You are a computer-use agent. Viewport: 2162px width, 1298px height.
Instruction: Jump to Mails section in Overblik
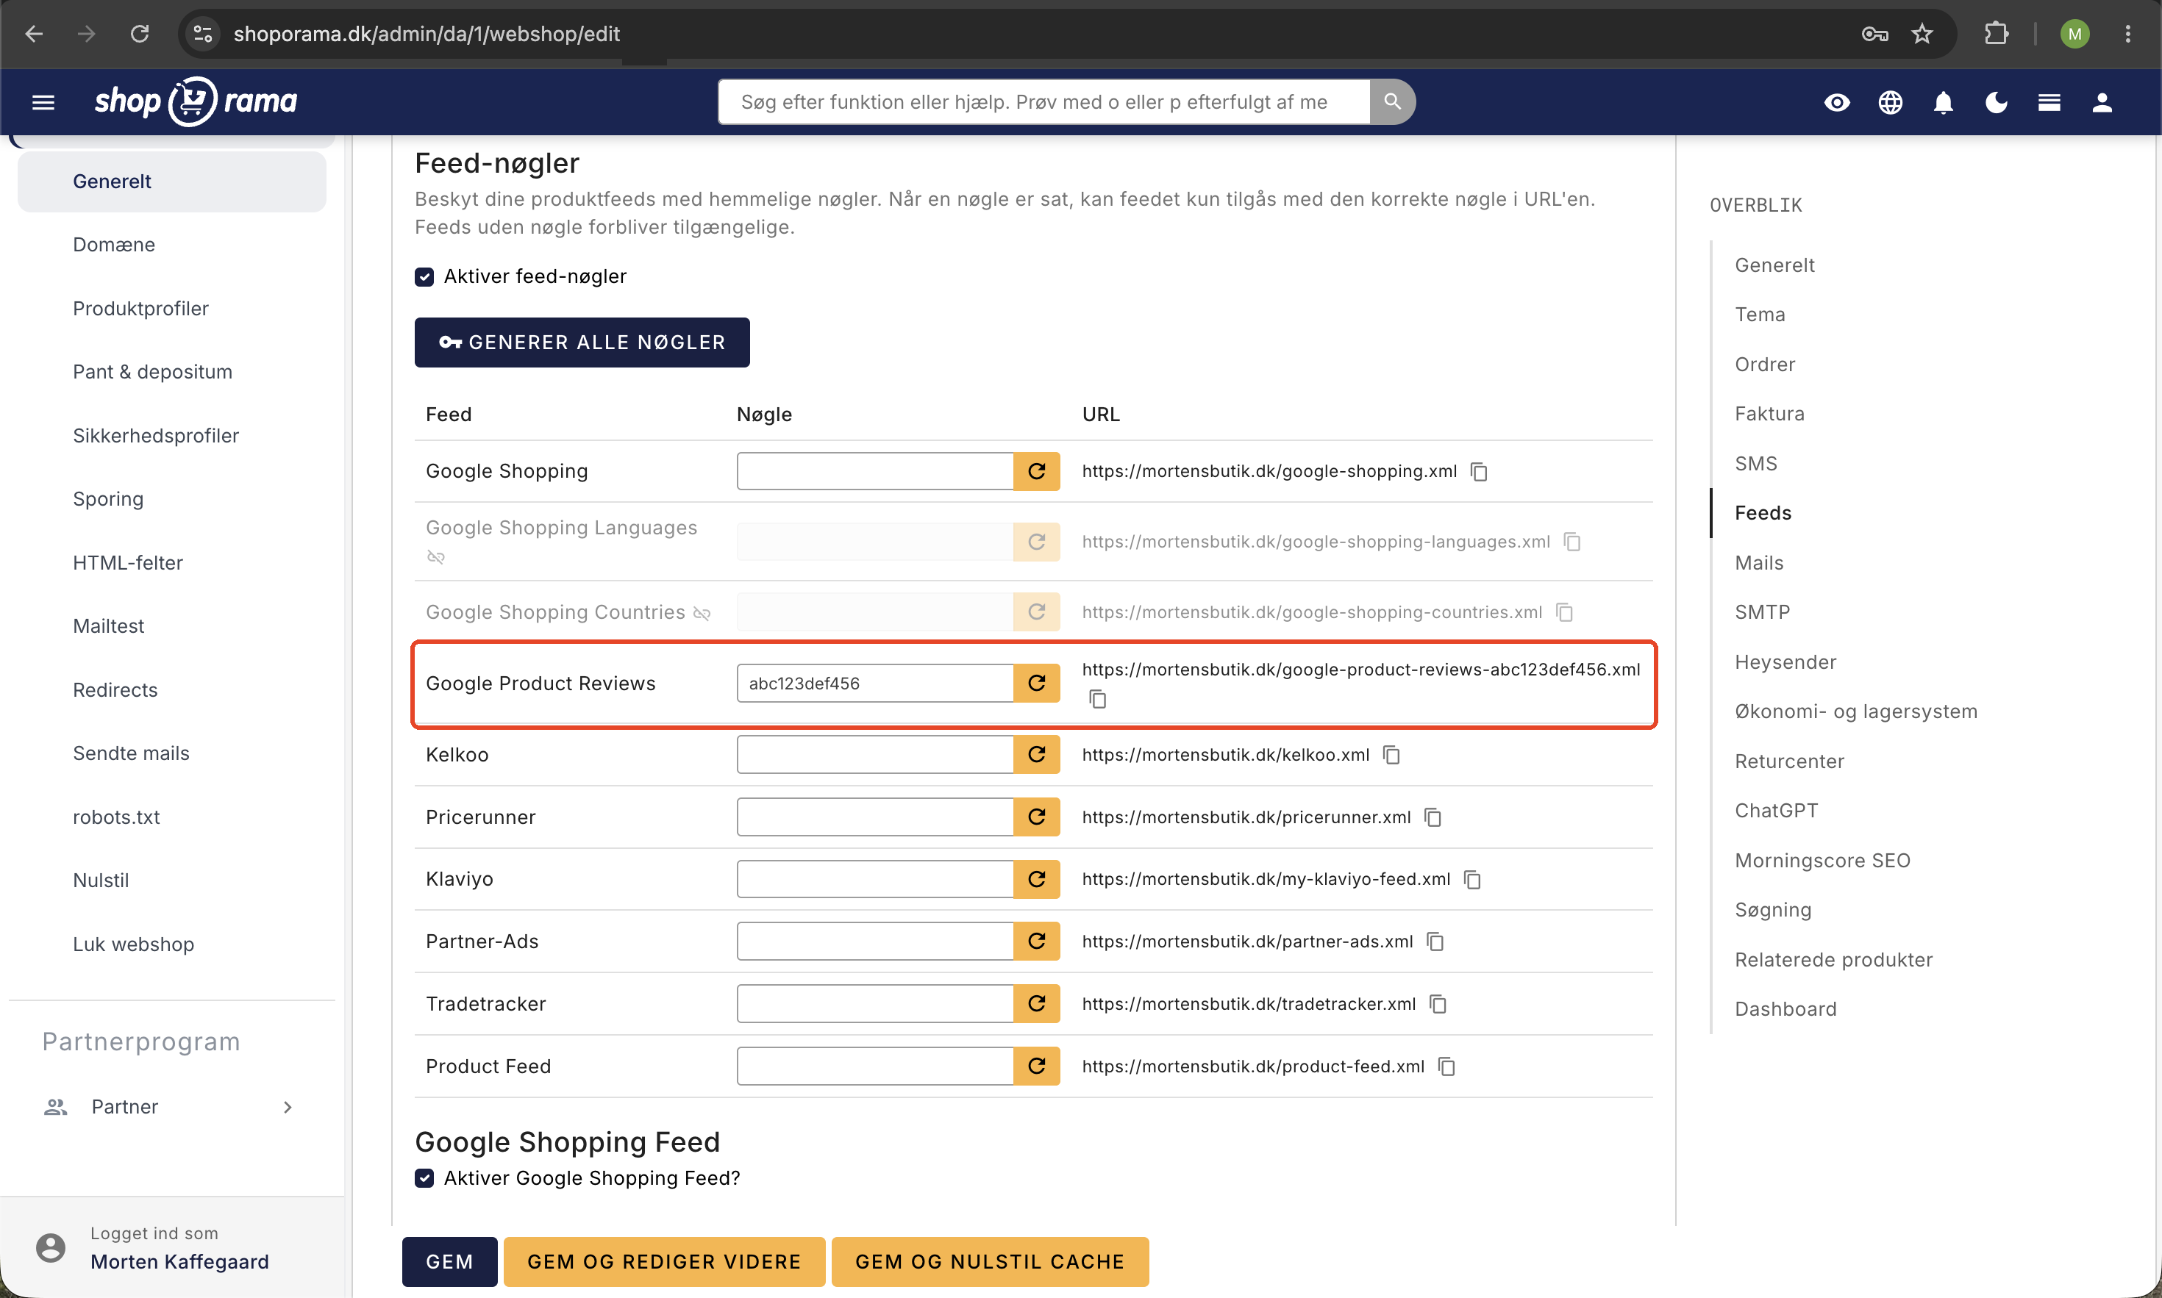1759,562
